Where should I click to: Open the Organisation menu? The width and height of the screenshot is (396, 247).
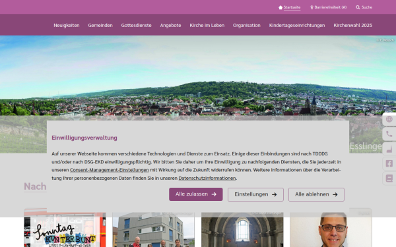click(246, 25)
